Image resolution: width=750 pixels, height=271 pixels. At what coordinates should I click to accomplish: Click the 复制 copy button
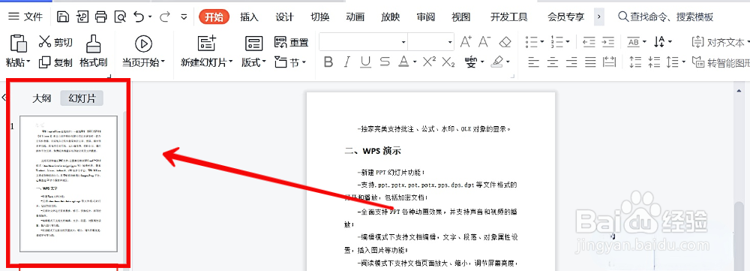tap(55, 62)
